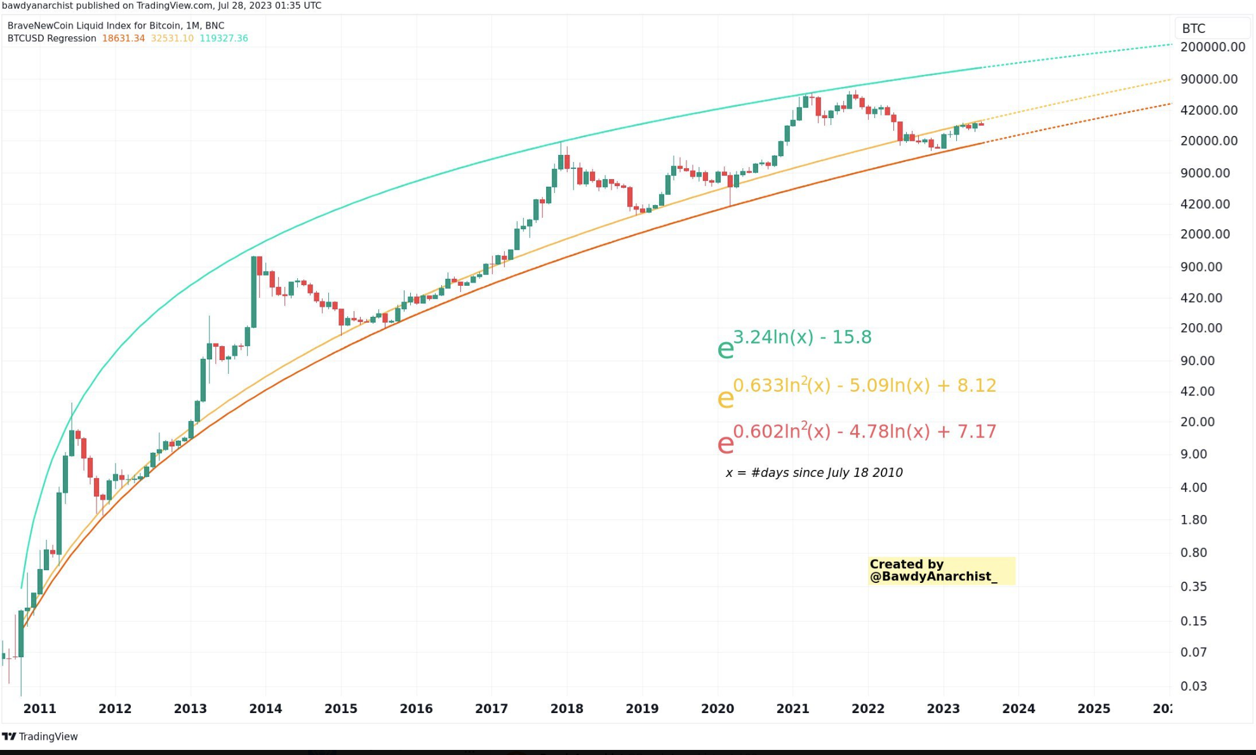Click the 0.80 price axis label
Image resolution: width=1256 pixels, height=755 pixels.
pos(1193,553)
